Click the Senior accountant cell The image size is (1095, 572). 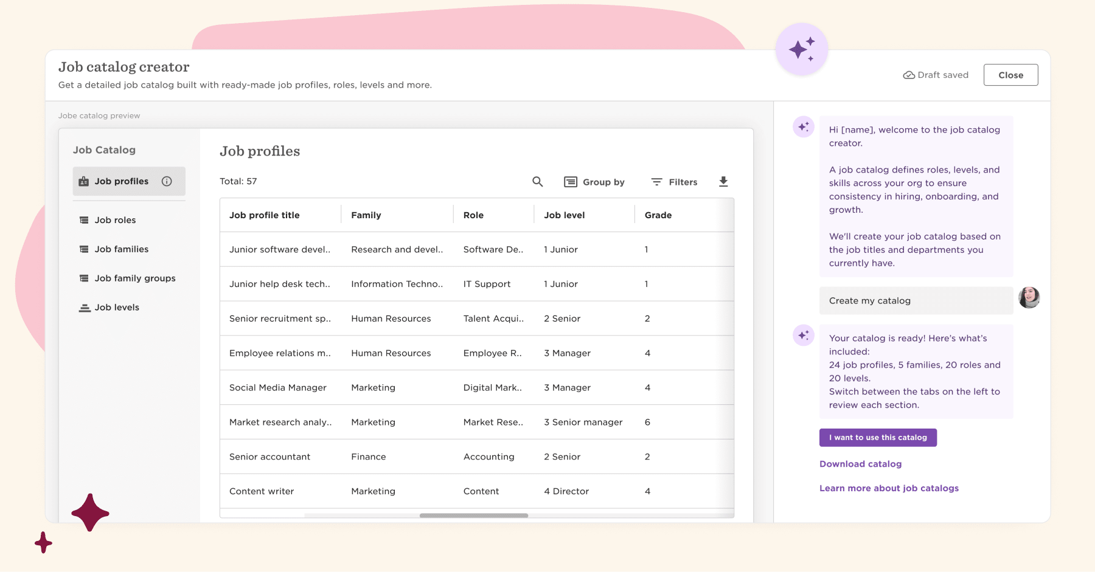[269, 457]
